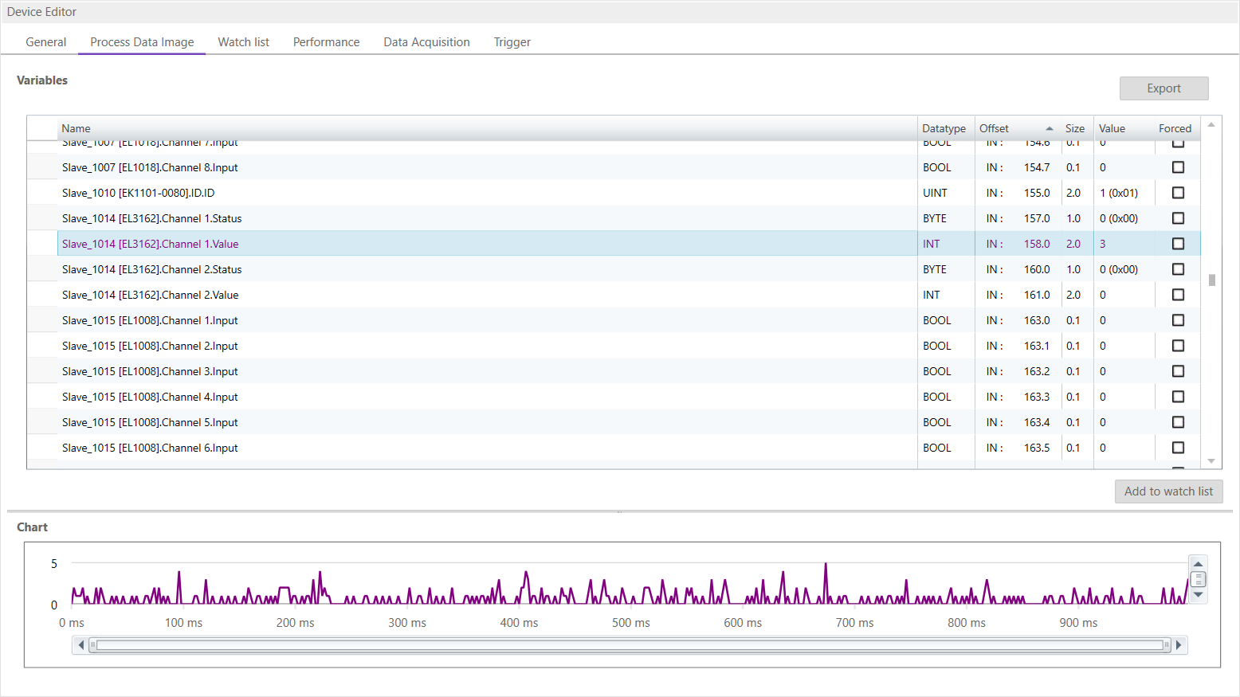This screenshot has width=1240, height=697.
Task: Click the sort arrow in the Offset column header
Action: pos(1049,129)
